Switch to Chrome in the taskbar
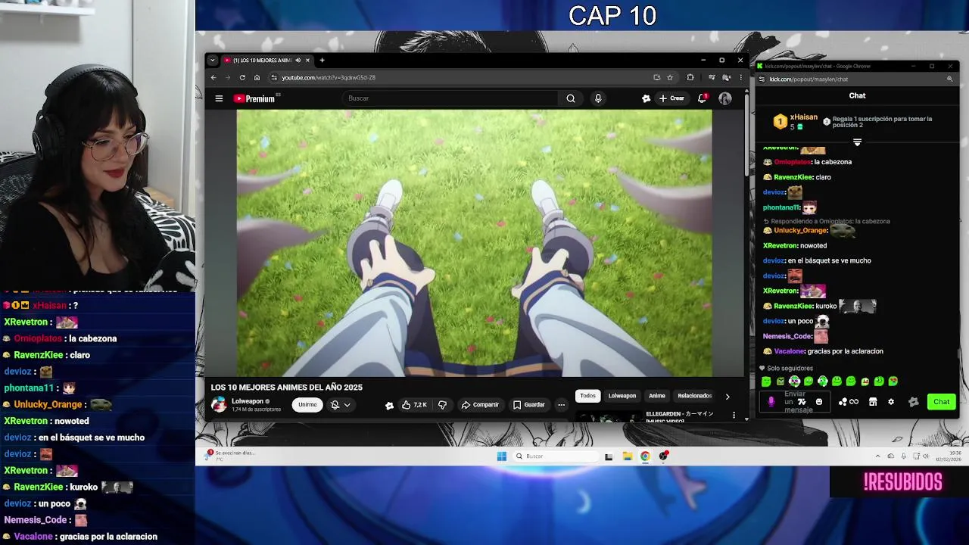This screenshot has height=545, width=969. [645, 456]
